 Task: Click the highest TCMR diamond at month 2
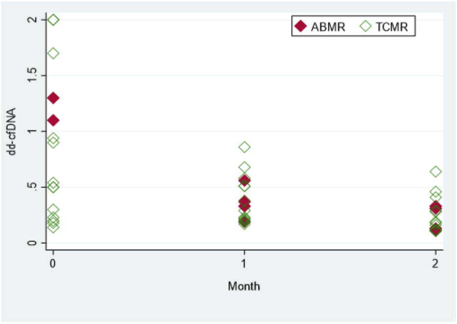coord(435,172)
